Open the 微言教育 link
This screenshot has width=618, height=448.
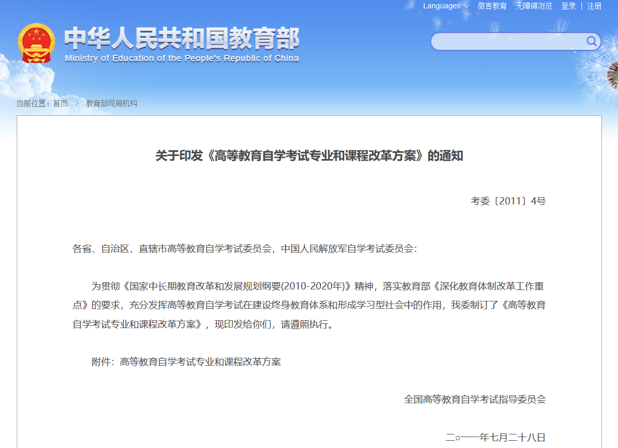[492, 6]
